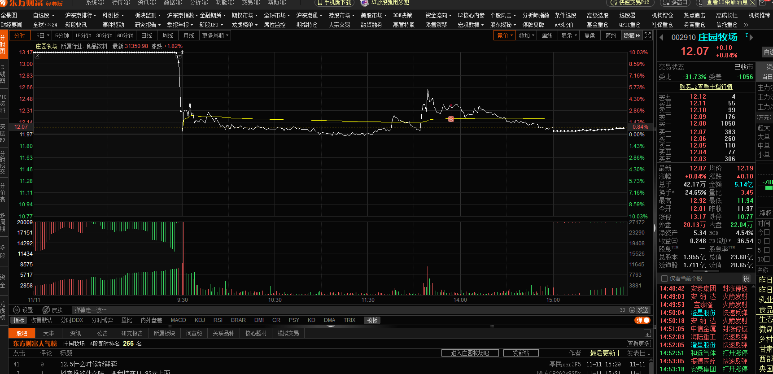Open the 皮肤 skin icon

(x=46, y=310)
